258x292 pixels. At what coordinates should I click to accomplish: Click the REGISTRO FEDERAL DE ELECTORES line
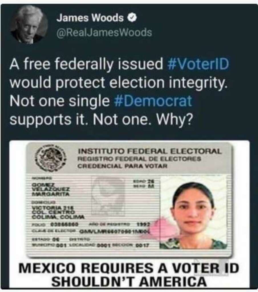[139, 159]
